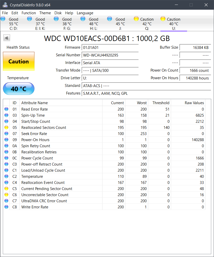This screenshot has width=214, height=257.
Task: Open the Function menu
Action: [29, 13]
